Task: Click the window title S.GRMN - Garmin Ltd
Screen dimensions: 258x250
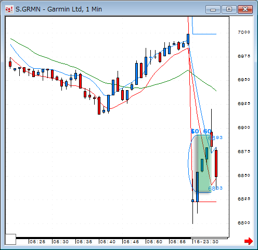Action: 59,9
